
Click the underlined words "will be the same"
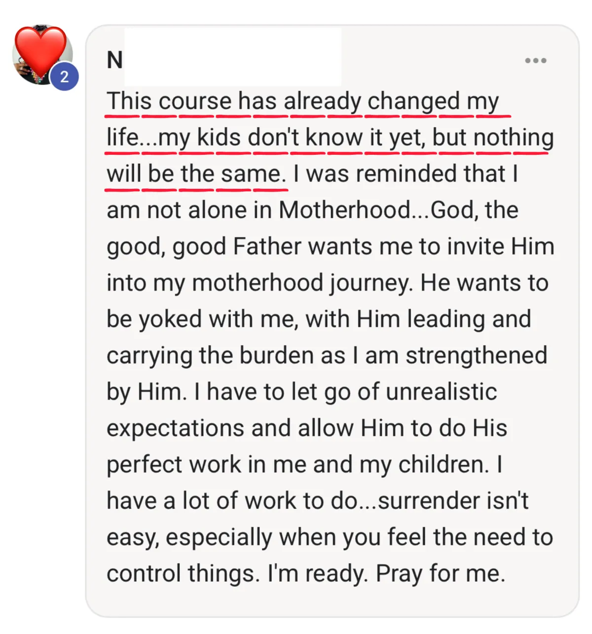pyautogui.click(x=196, y=174)
